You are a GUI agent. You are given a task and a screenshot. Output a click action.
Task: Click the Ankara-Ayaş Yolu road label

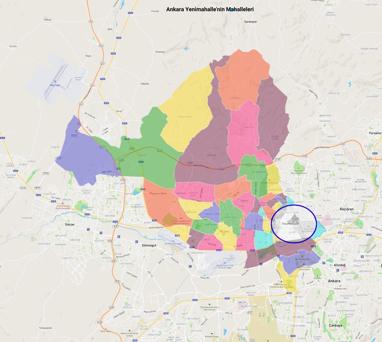[156, 227]
